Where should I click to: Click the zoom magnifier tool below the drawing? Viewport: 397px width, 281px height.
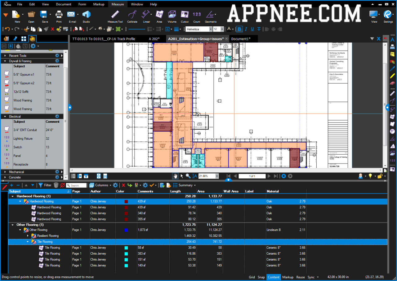(x=188, y=176)
